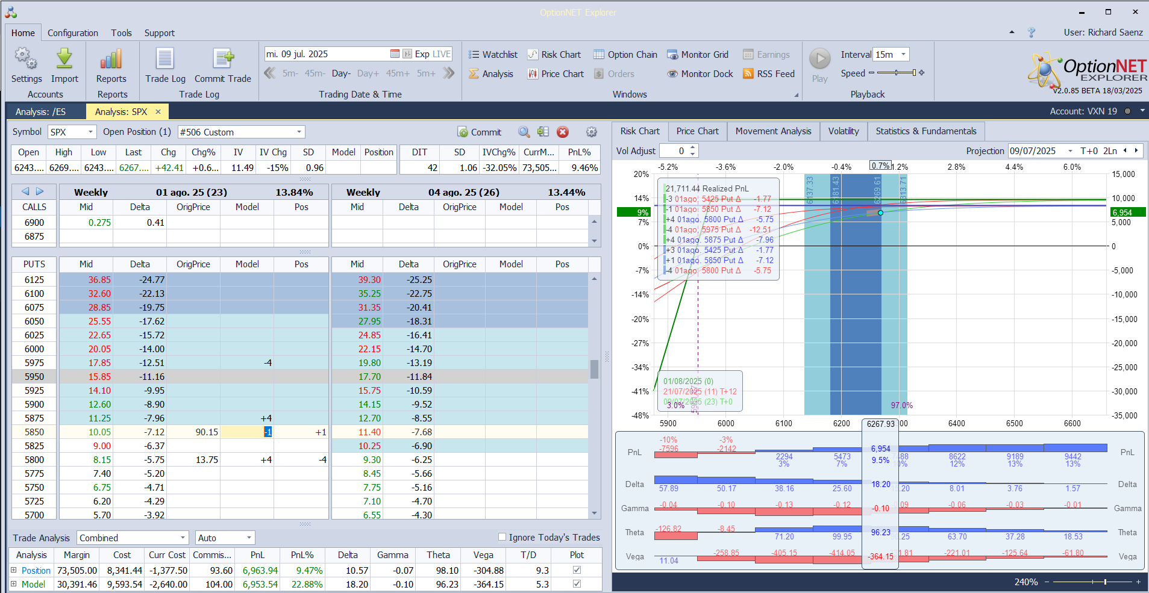Open the Interval 15m dropdown
This screenshot has height=593, width=1149.
[x=903, y=54]
